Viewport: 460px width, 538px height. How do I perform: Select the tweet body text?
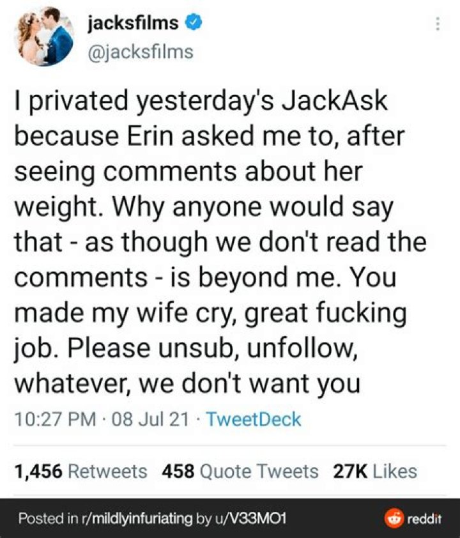[x=224, y=243]
